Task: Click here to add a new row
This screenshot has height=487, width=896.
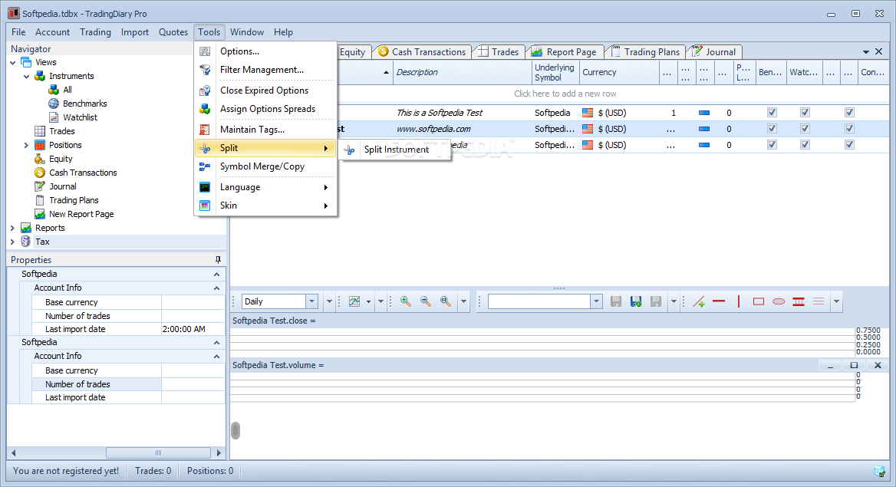Action: click(x=565, y=94)
